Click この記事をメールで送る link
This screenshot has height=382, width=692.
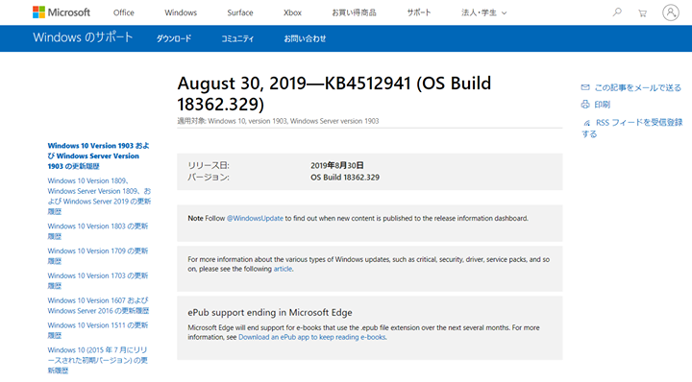(x=638, y=87)
